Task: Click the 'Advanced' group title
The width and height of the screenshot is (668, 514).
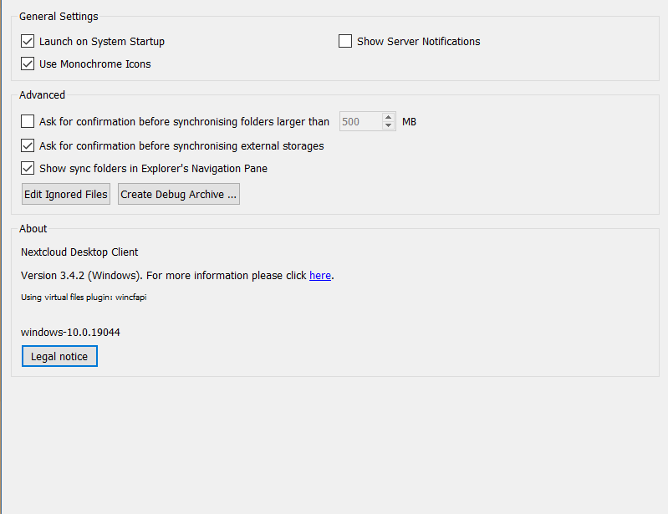Action: pos(42,94)
